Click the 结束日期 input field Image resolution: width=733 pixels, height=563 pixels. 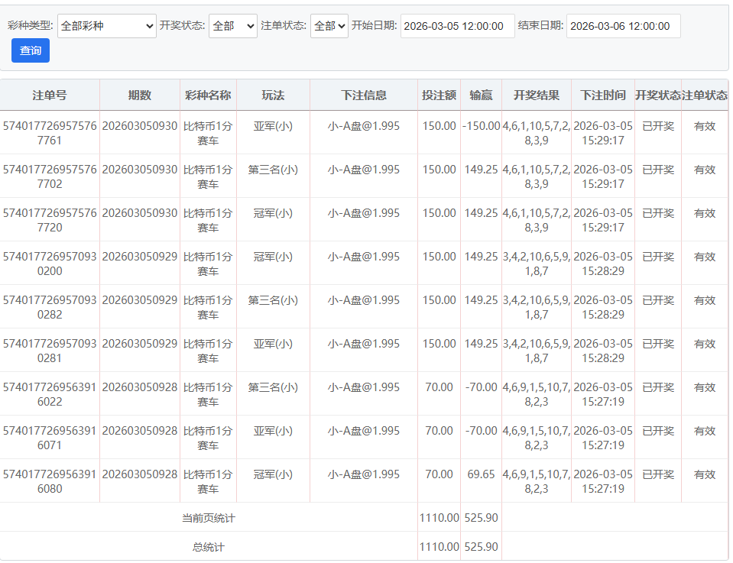(623, 26)
